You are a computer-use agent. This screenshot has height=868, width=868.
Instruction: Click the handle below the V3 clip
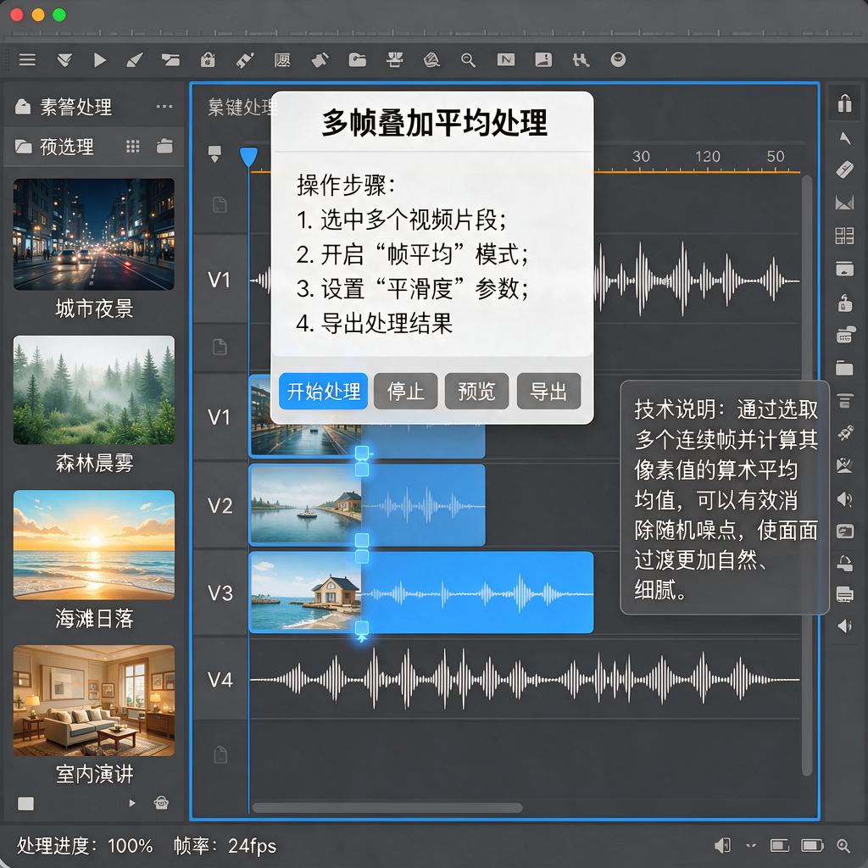(361, 628)
